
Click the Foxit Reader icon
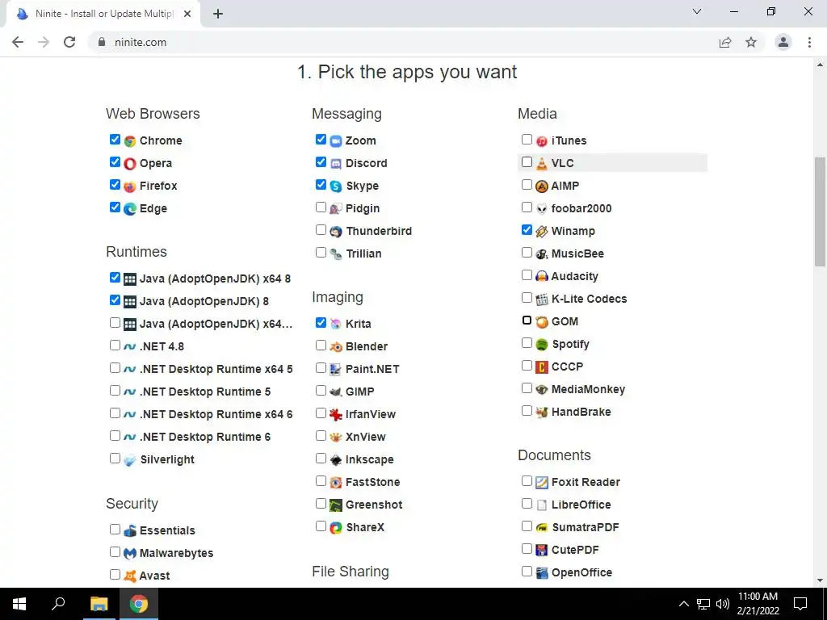click(x=542, y=482)
